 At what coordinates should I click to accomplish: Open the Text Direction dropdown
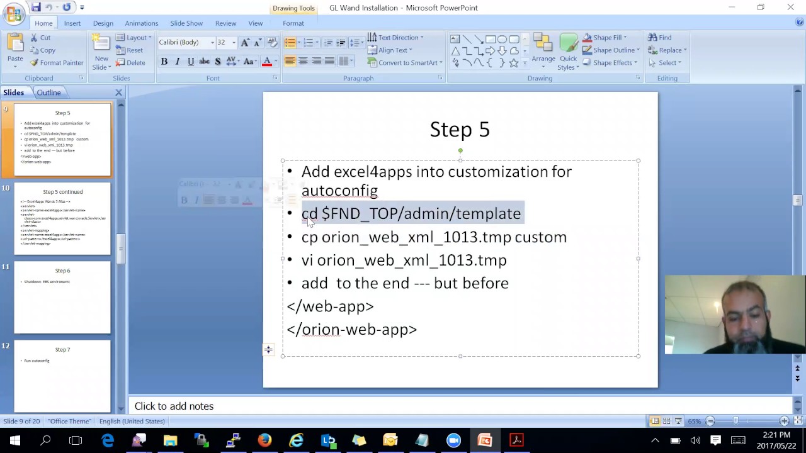(x=395, y=38)
